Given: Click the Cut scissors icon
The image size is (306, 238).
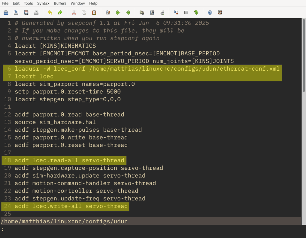Looking at the screenshot, I should 74,13.
